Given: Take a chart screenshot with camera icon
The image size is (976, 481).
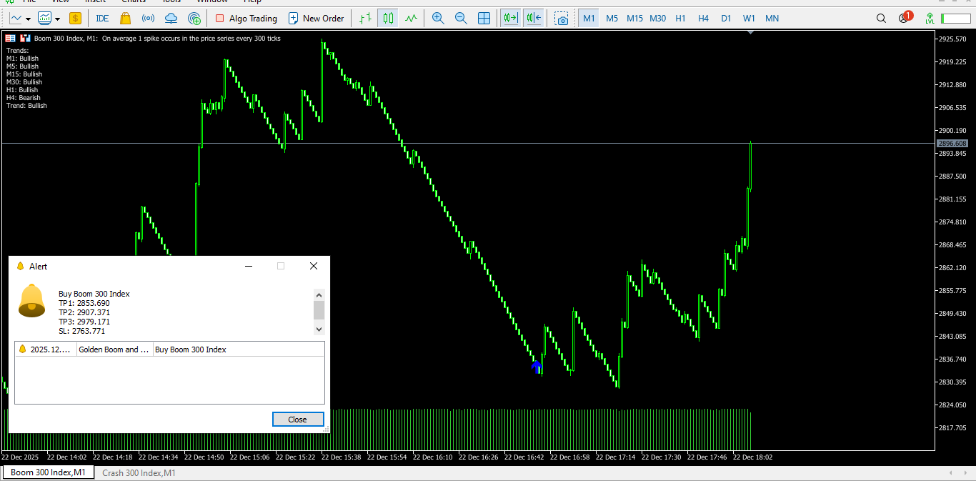Looking at the screenshot, I should tap(562, 19).
